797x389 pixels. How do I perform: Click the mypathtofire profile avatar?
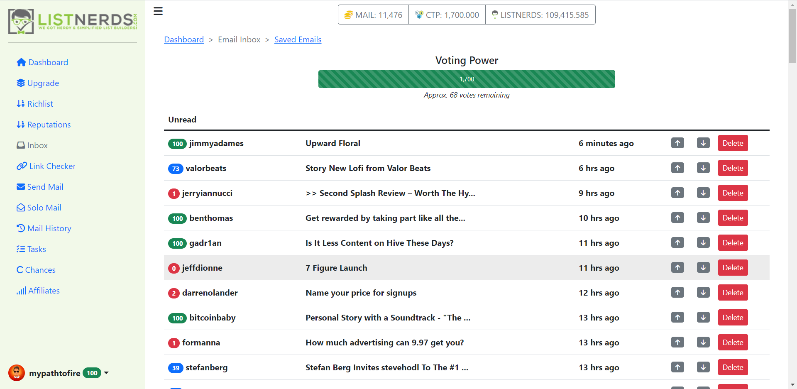click(x=17, y=373)
